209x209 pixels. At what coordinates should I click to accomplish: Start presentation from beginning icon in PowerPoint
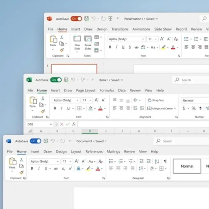tap(110, 18)
